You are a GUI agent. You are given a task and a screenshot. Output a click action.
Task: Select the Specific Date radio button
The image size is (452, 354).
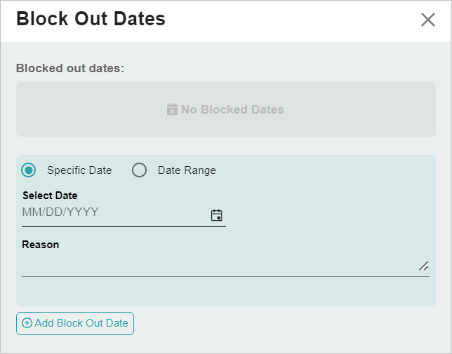click(29, 170)
